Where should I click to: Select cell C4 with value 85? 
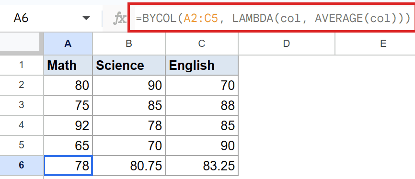coord(202,125)
